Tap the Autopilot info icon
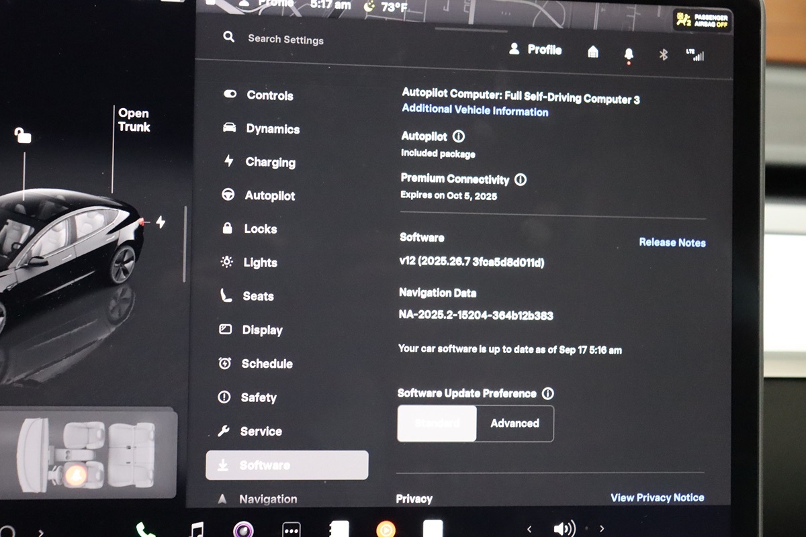This screenshot has height=537, width=806. click(x=459, y=136)
